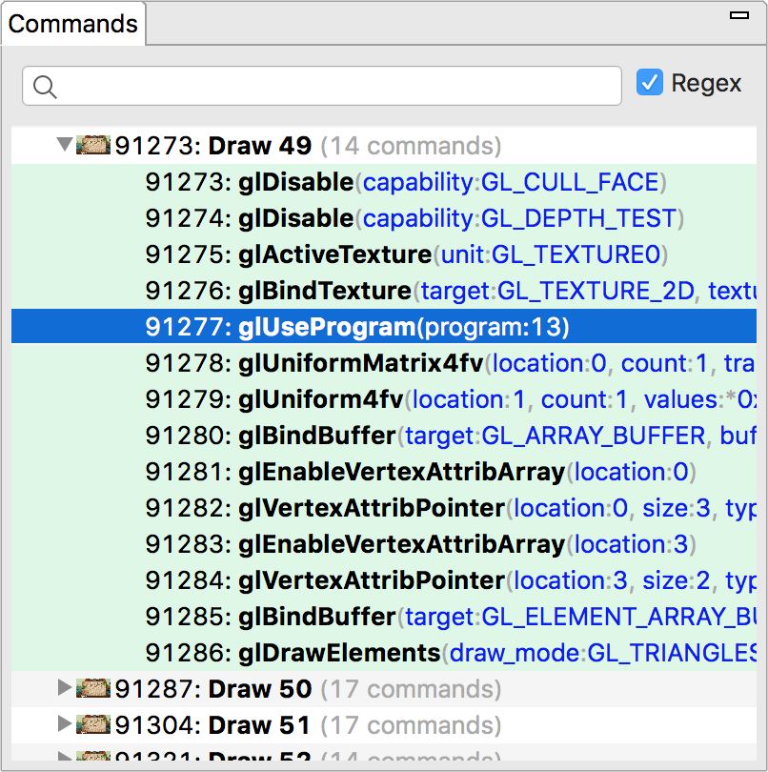The width and height of the screenshot is (768, 772).
Task: Expand the Draw 51 group
Action: click(x=64, y=723)
